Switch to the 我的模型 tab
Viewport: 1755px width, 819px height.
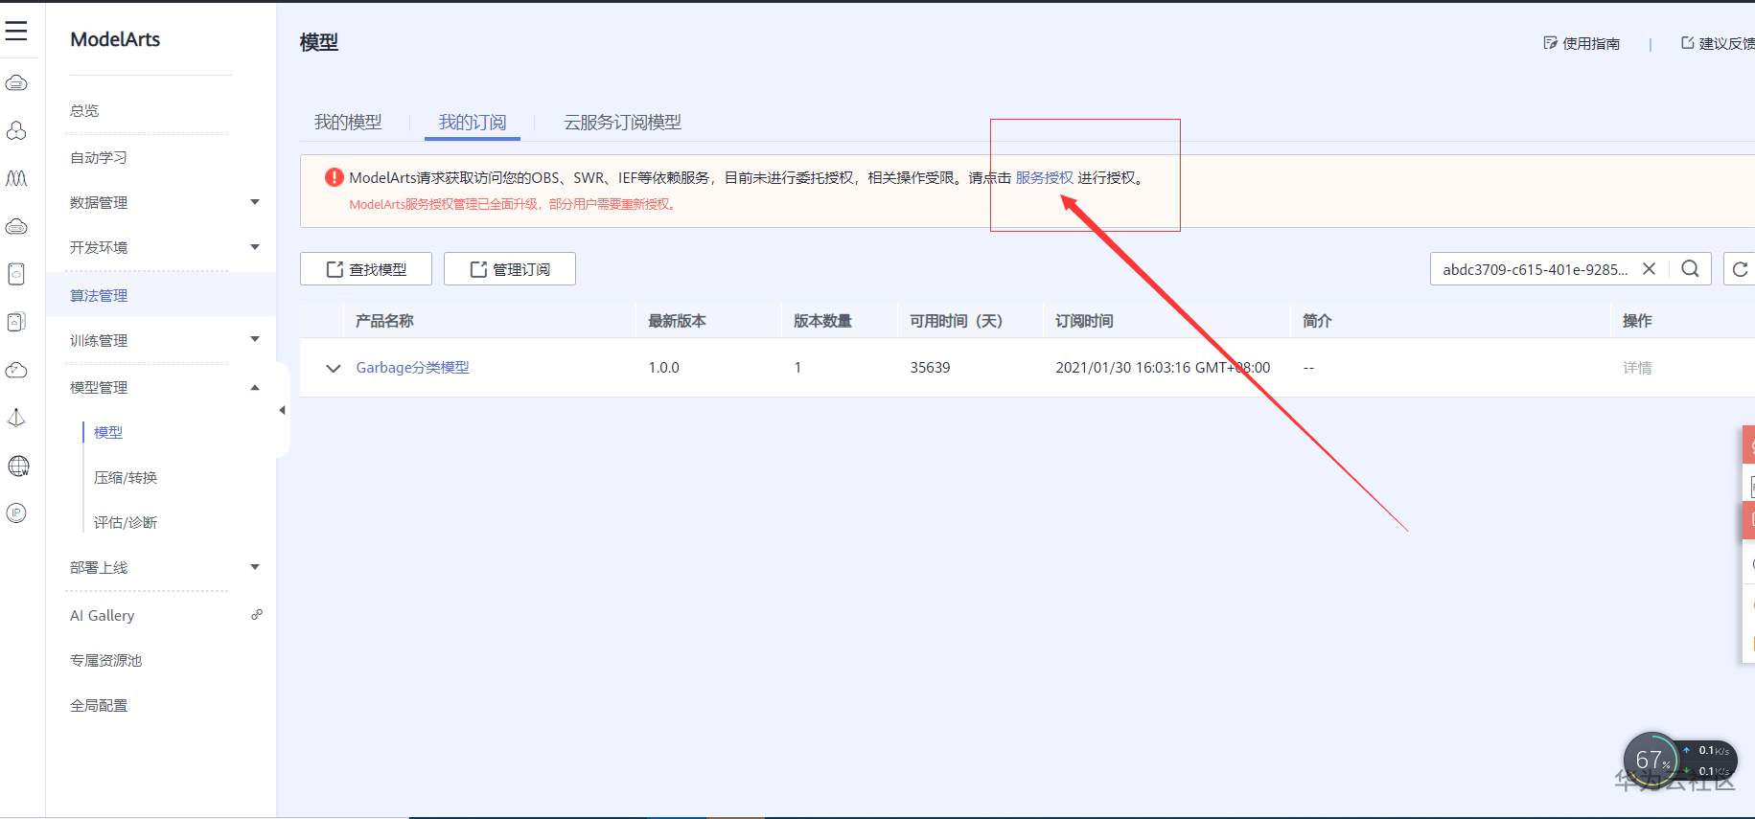click(348, 123)
